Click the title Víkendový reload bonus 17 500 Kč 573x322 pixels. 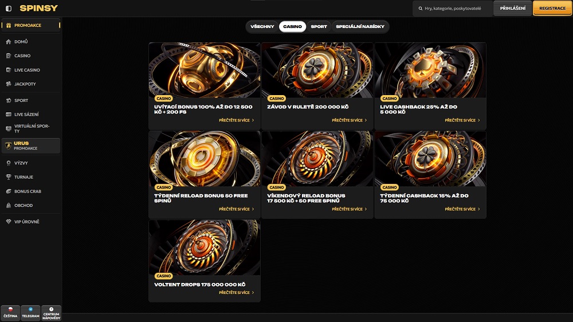click(306, 198)
